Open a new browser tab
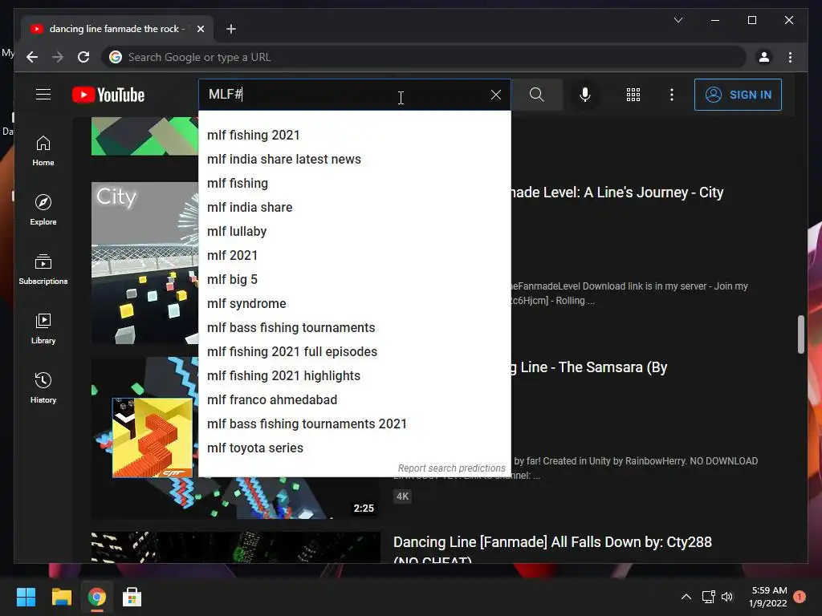This screenshot has height=616, width=822. pos(230,30)
